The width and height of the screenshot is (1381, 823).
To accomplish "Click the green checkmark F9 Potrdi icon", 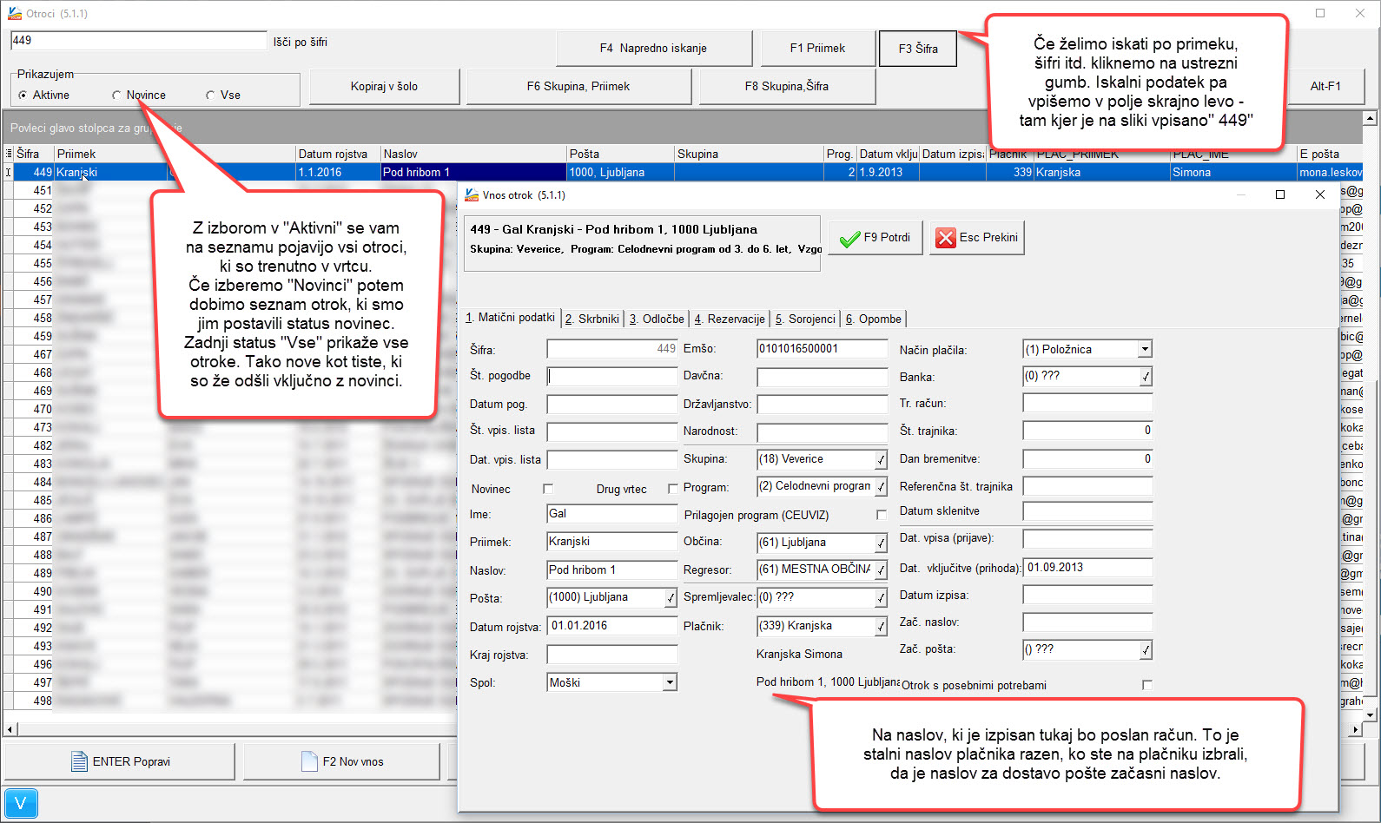I will pyautogui.click(x=849, y=238).
